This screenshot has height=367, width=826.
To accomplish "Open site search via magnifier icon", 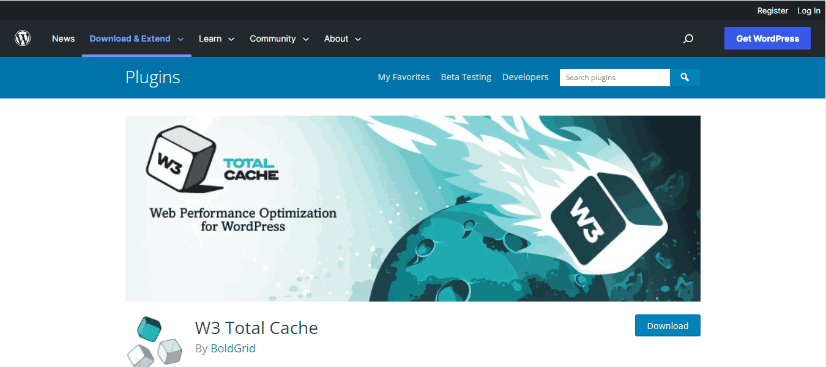I will pos(688,38).
